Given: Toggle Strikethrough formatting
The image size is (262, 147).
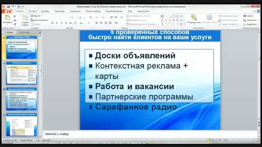Looking at the screenshot, I should 70,23.
